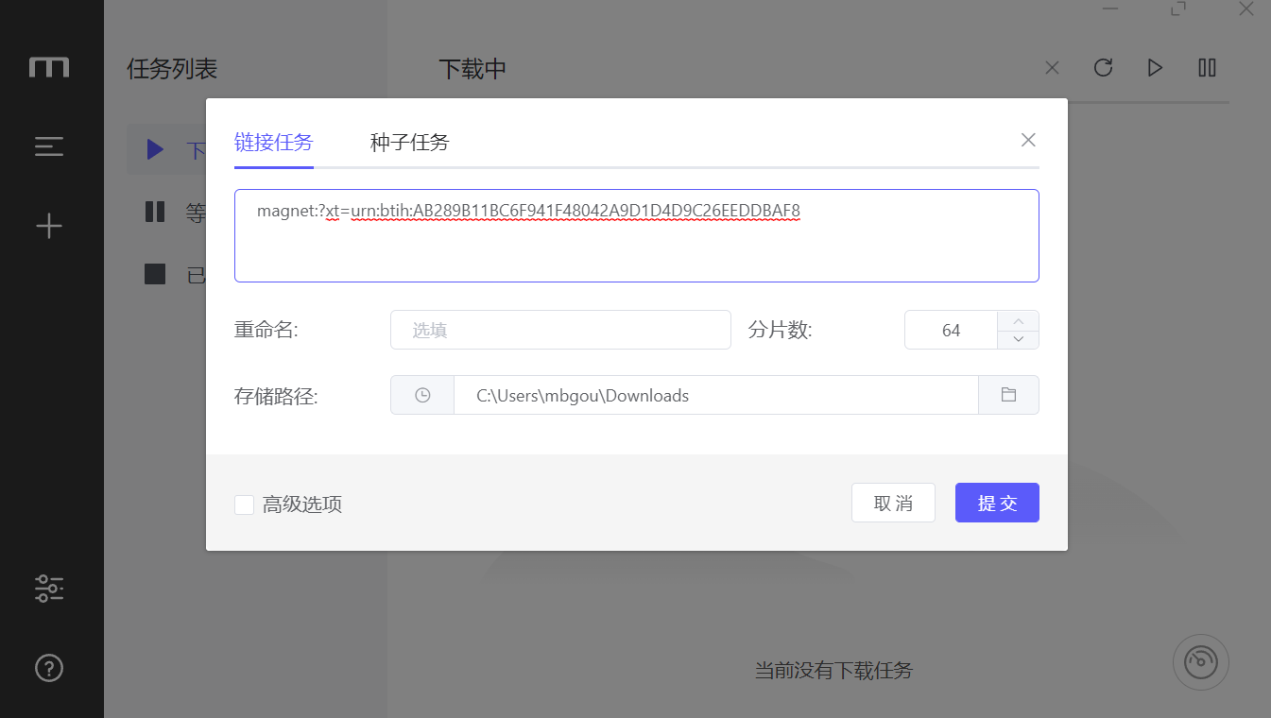Open preferences sliders icon in sidebar
The image size is (1271, 718).
tap(49, 589)
